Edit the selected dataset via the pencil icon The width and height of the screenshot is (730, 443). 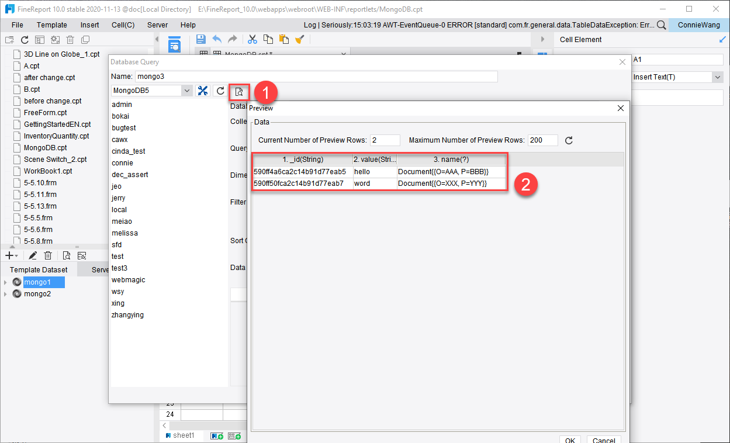(x=33, y=255)
